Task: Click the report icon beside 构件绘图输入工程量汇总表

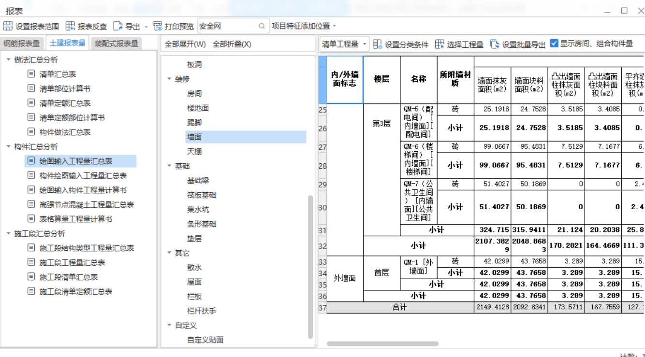Action: [31, 175]
